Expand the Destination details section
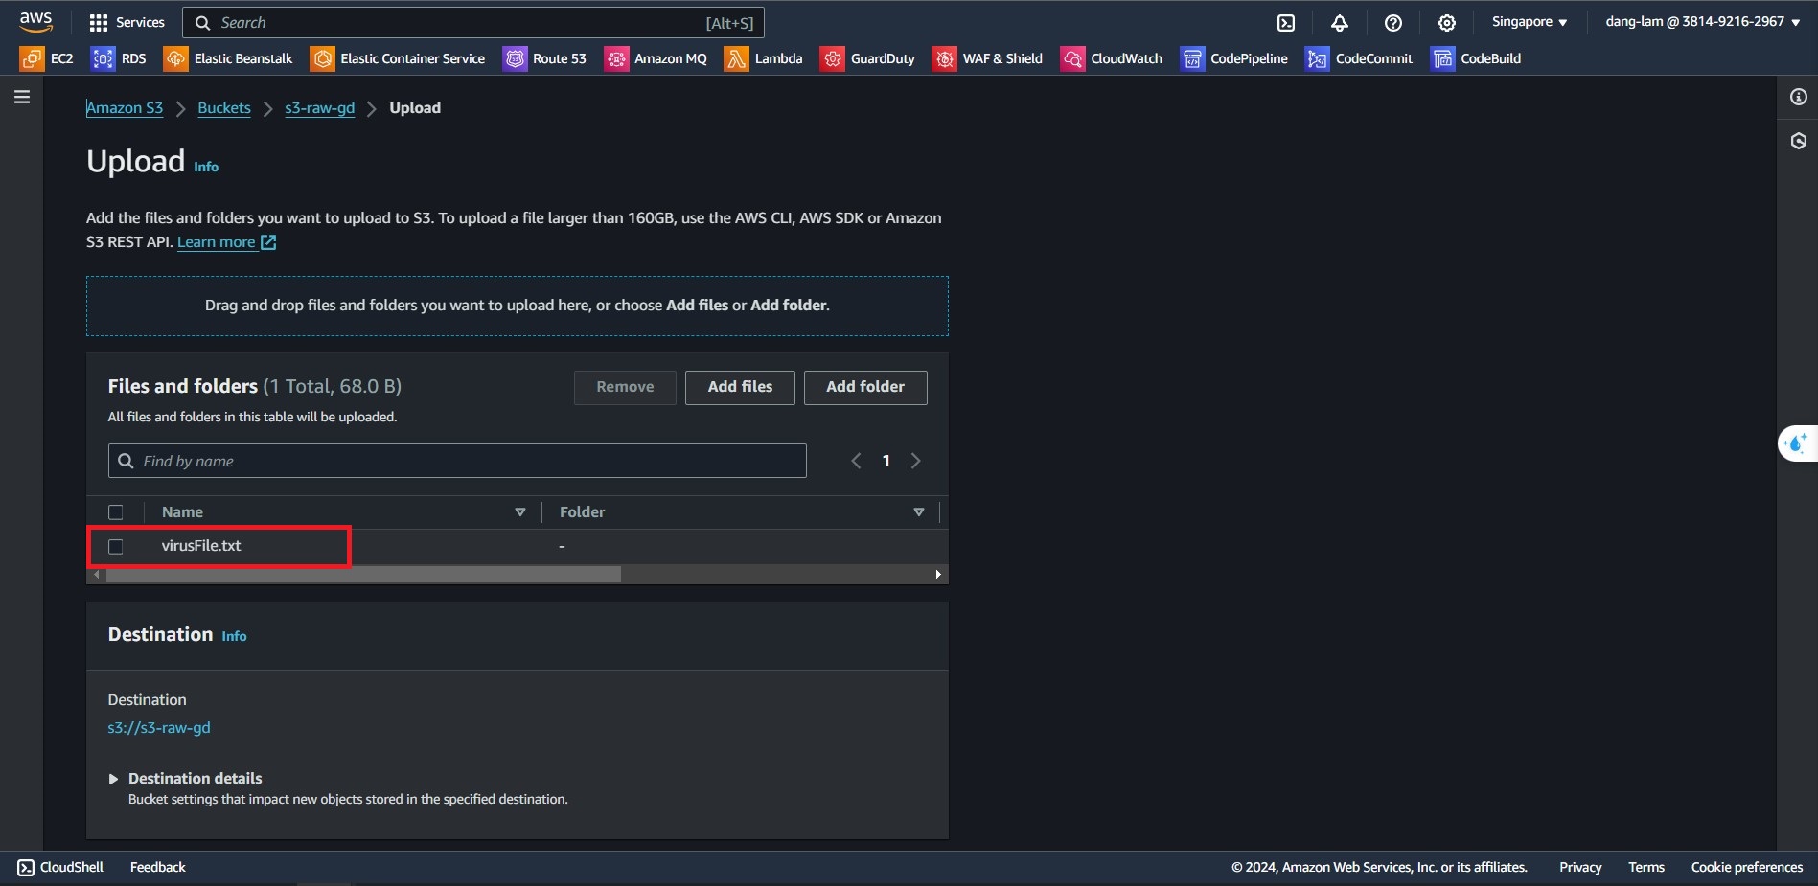 click(x=113, y=779)
